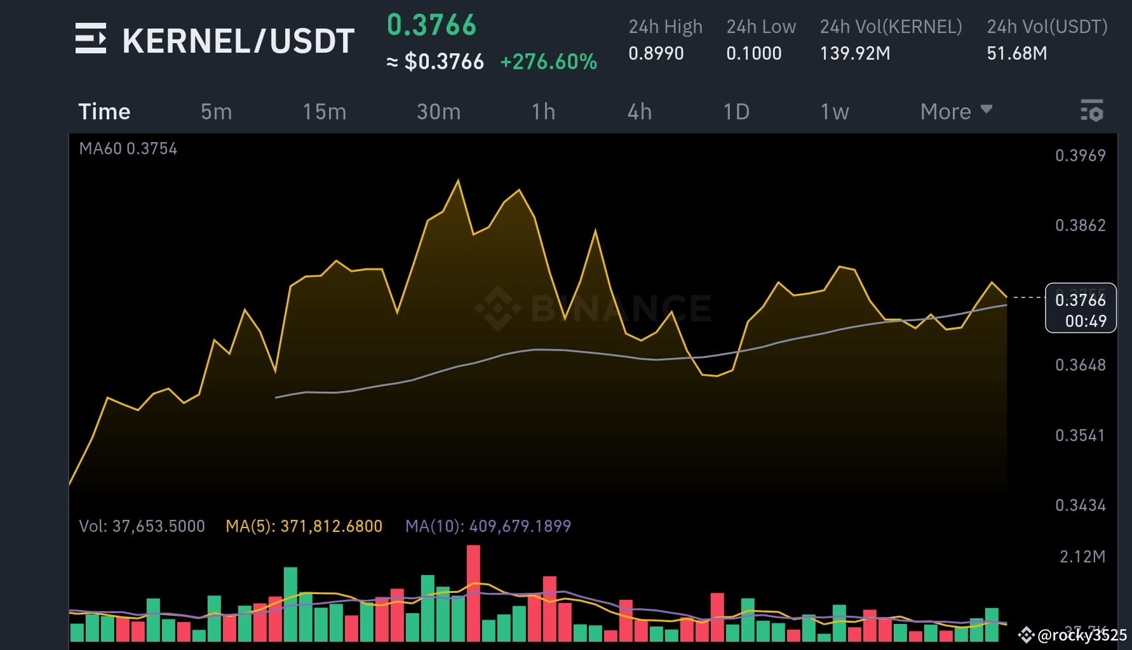
Task: Switch to the 5m interval
Action: click(x=215, y=111)
